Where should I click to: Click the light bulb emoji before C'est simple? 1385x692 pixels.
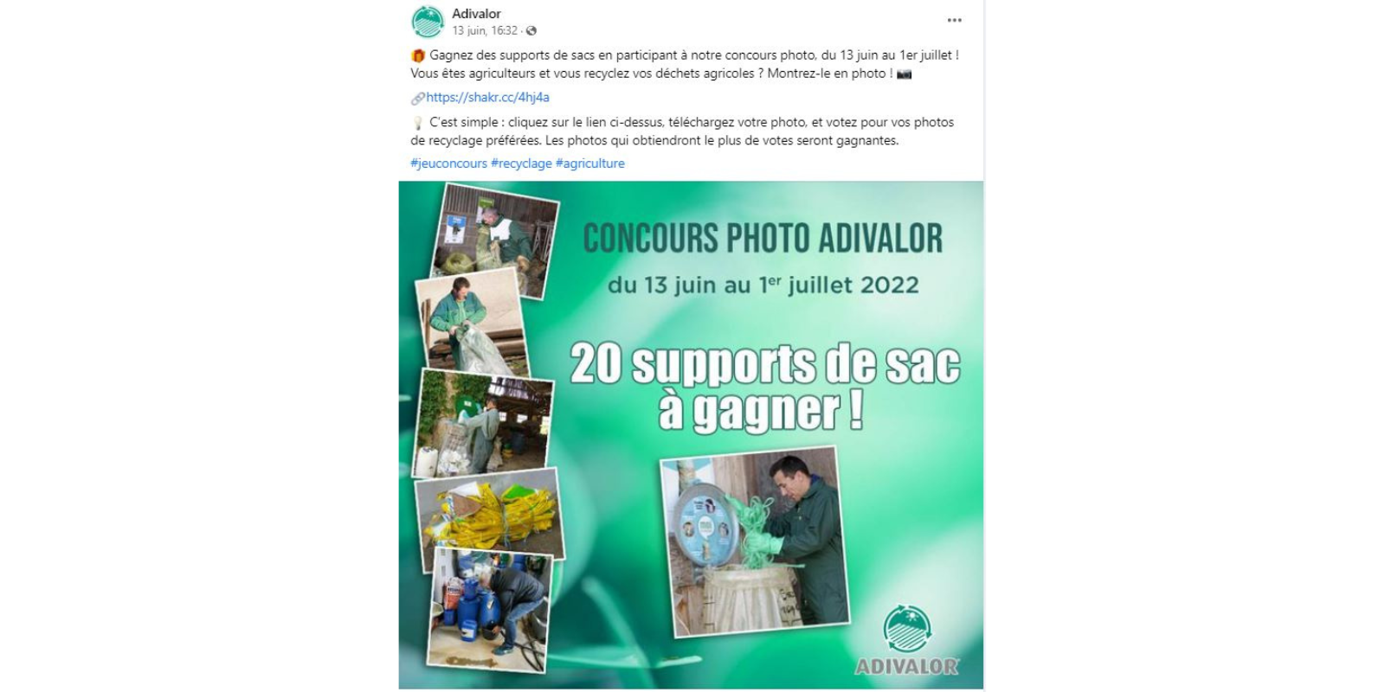point(418,123)
